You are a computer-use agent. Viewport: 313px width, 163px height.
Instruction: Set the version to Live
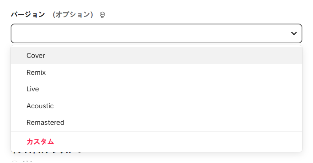pos(33,89)
